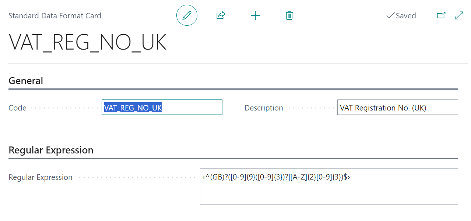This screenshot has height=221, width=471.
Task: Create a new record with plus icon
Action: [255, 15]
